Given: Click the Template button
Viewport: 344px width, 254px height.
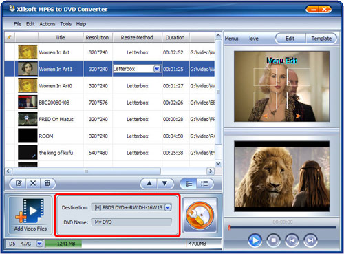Looking at the screenshot, I should coord(321,39).
